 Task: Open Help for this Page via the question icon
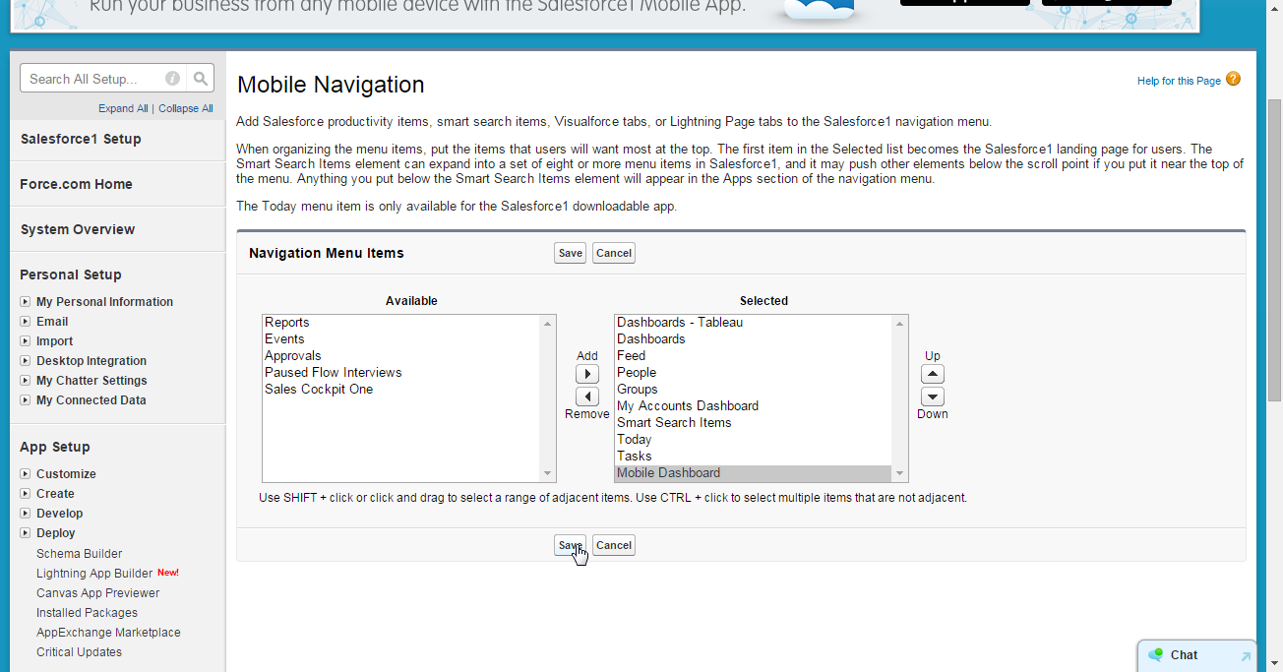point(1233,81)
